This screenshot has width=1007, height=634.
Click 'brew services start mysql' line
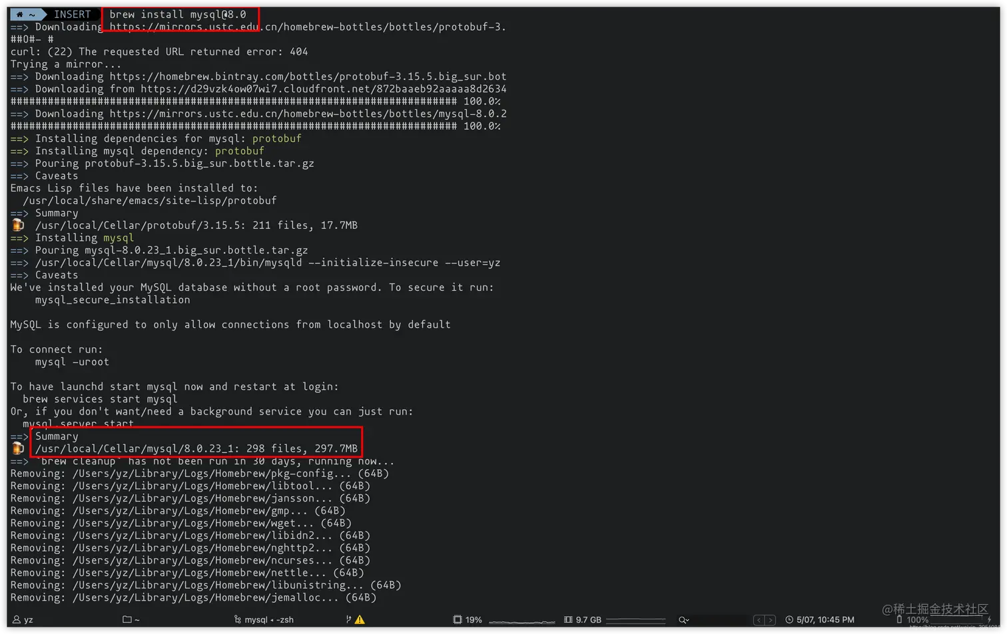pos(100,399)
